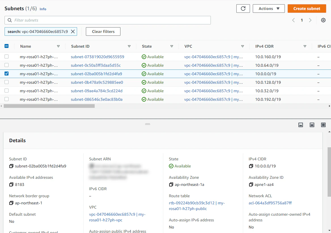Copy the Availability Zone value
The image size is (331, 233).
171,184
